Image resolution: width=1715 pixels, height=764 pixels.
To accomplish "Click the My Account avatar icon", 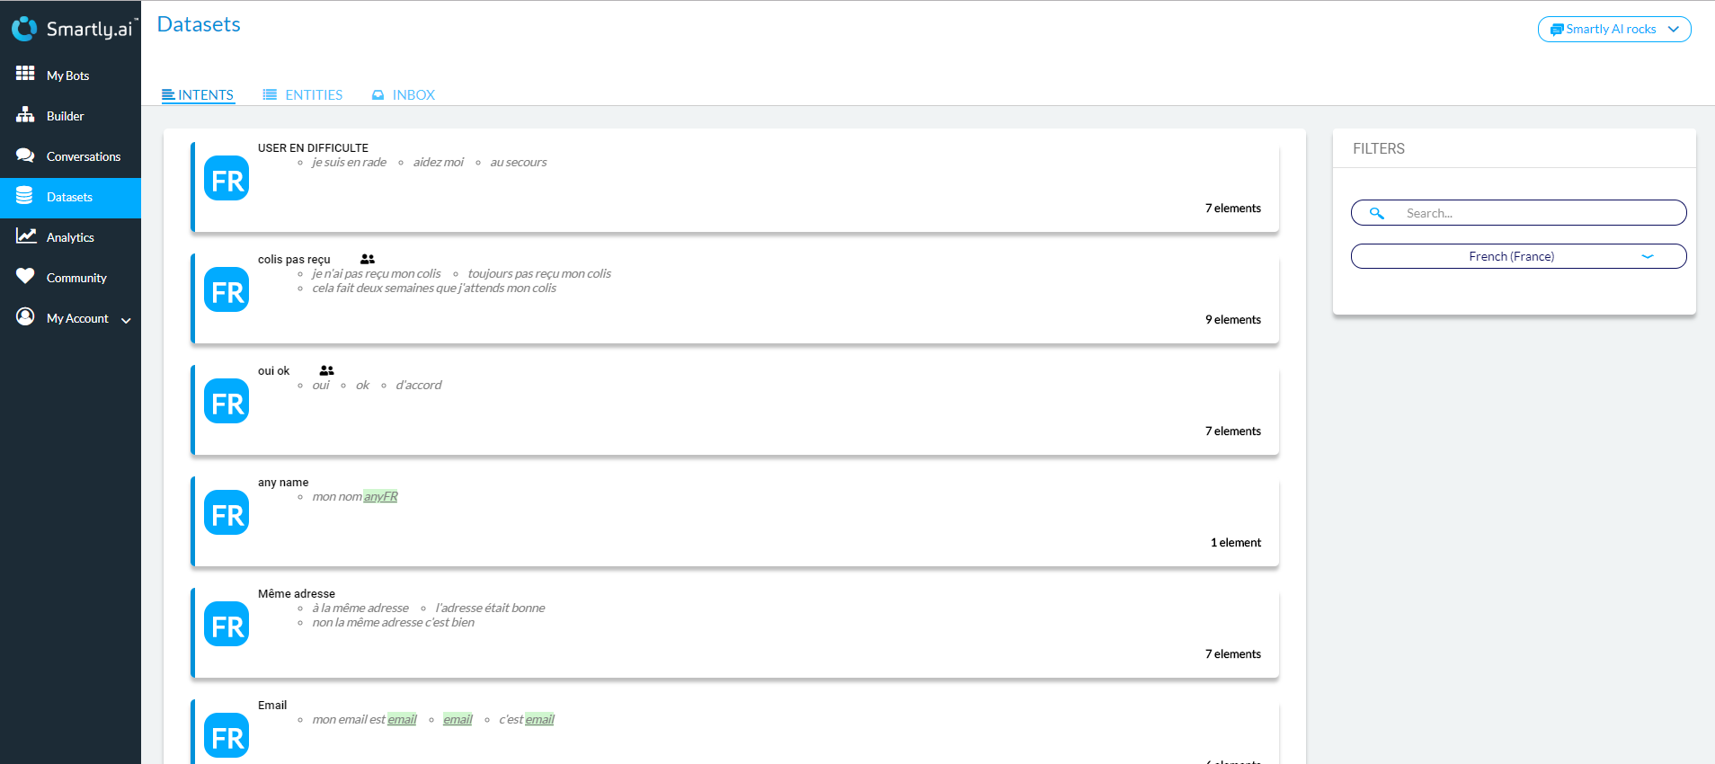I will 25,316.
